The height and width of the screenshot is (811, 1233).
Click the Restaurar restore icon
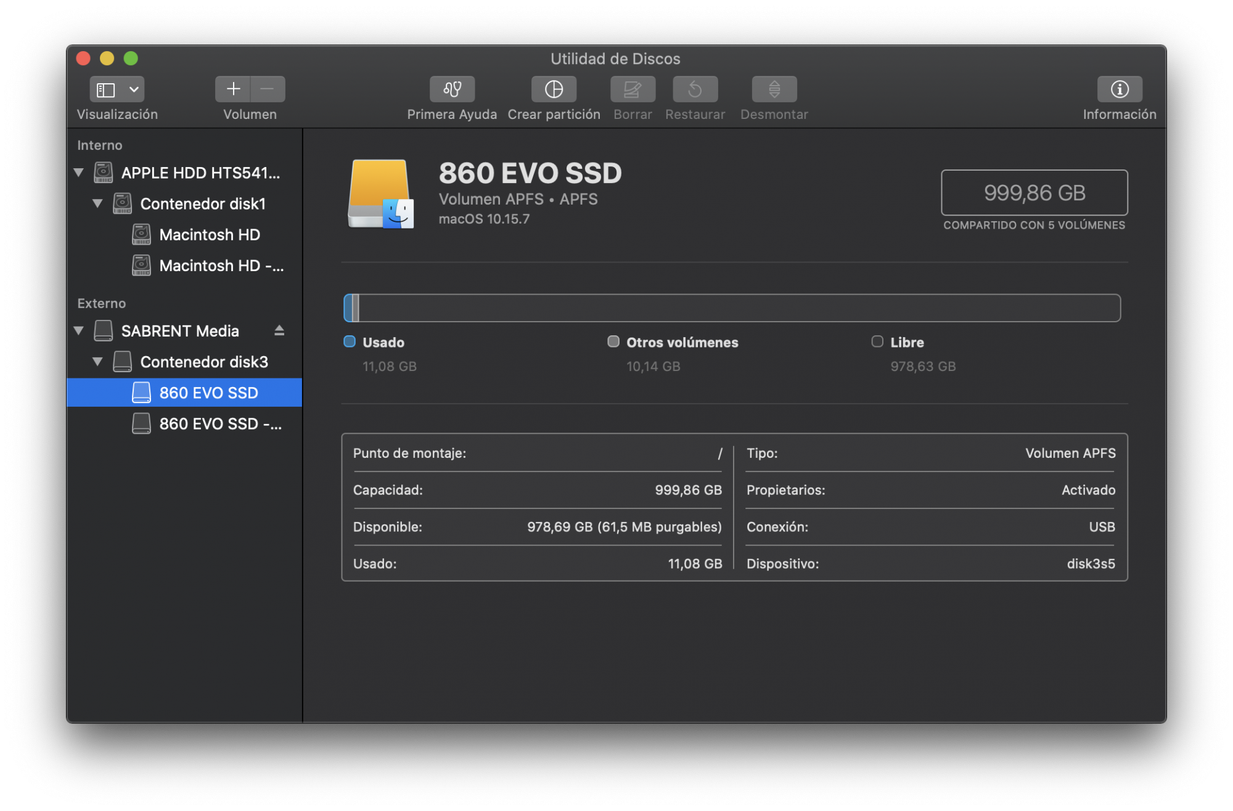coord(695,89)
